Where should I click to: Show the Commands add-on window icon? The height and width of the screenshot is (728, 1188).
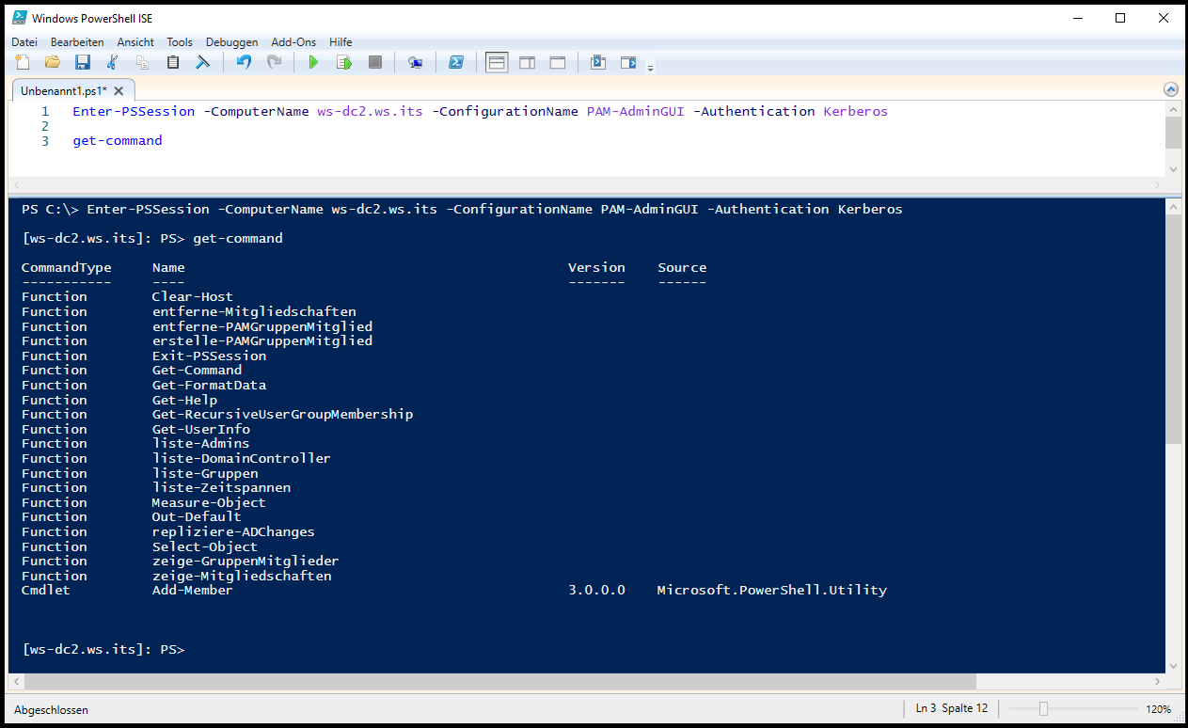[x=597, y=63]
